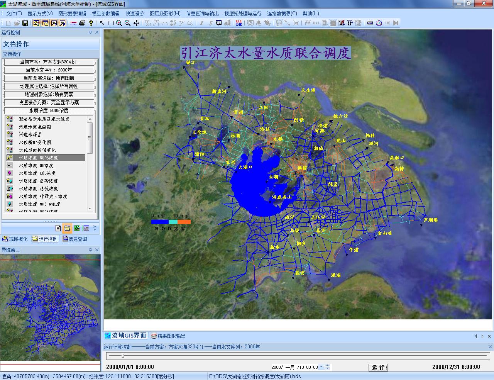The height and width of the screenshot is (380, 494).
Task: Expand the panel footer overflow chevron
Action: [x=95, y=228]
